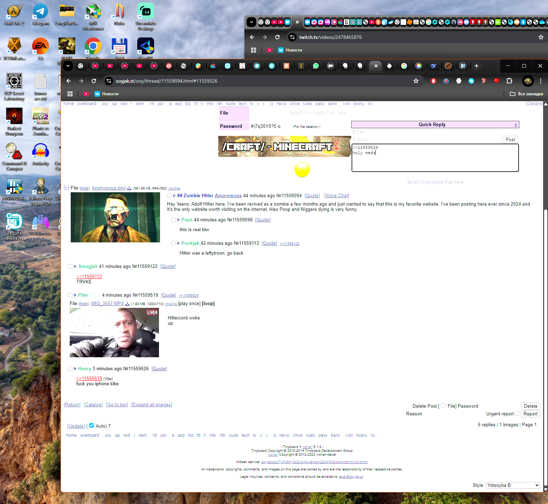
Task: Click the Delete button
Action: pos(530,406)
